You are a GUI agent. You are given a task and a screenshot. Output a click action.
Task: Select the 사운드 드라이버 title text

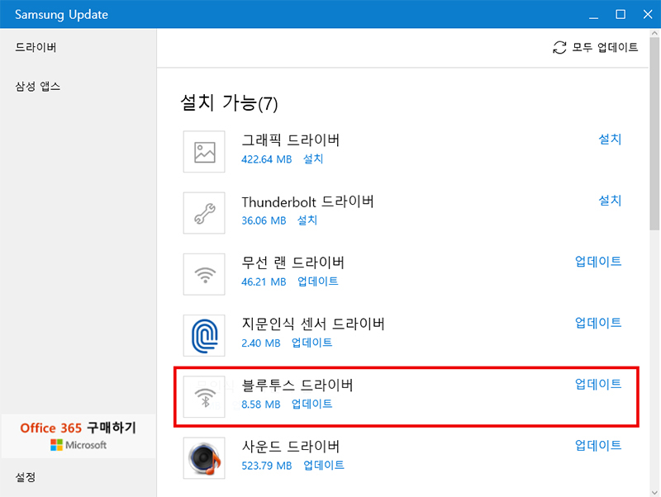[x=291, y=447]
